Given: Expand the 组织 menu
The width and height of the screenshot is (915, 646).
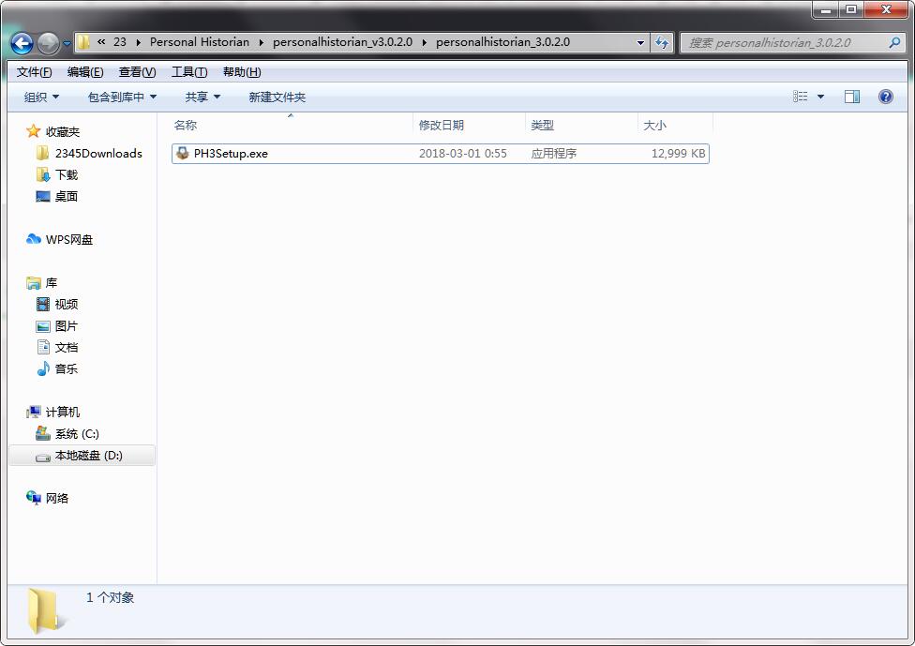Looking at the screenshot, I should click(38, 97).
